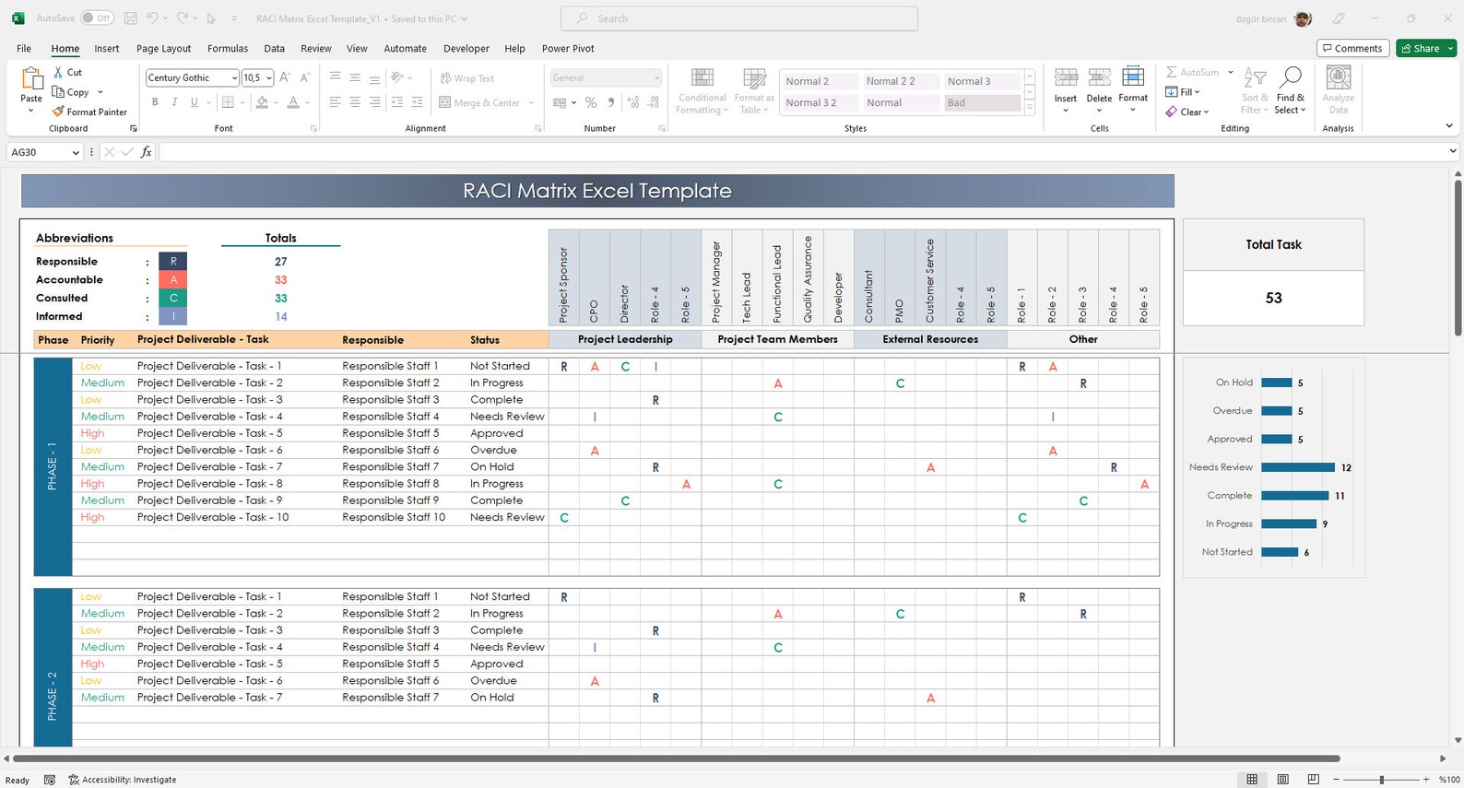Click the percent style icon

point(591,102)
